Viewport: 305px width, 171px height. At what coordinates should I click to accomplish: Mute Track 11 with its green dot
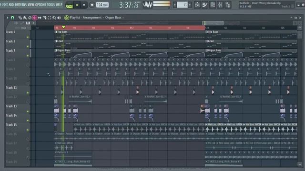[28, 93]
